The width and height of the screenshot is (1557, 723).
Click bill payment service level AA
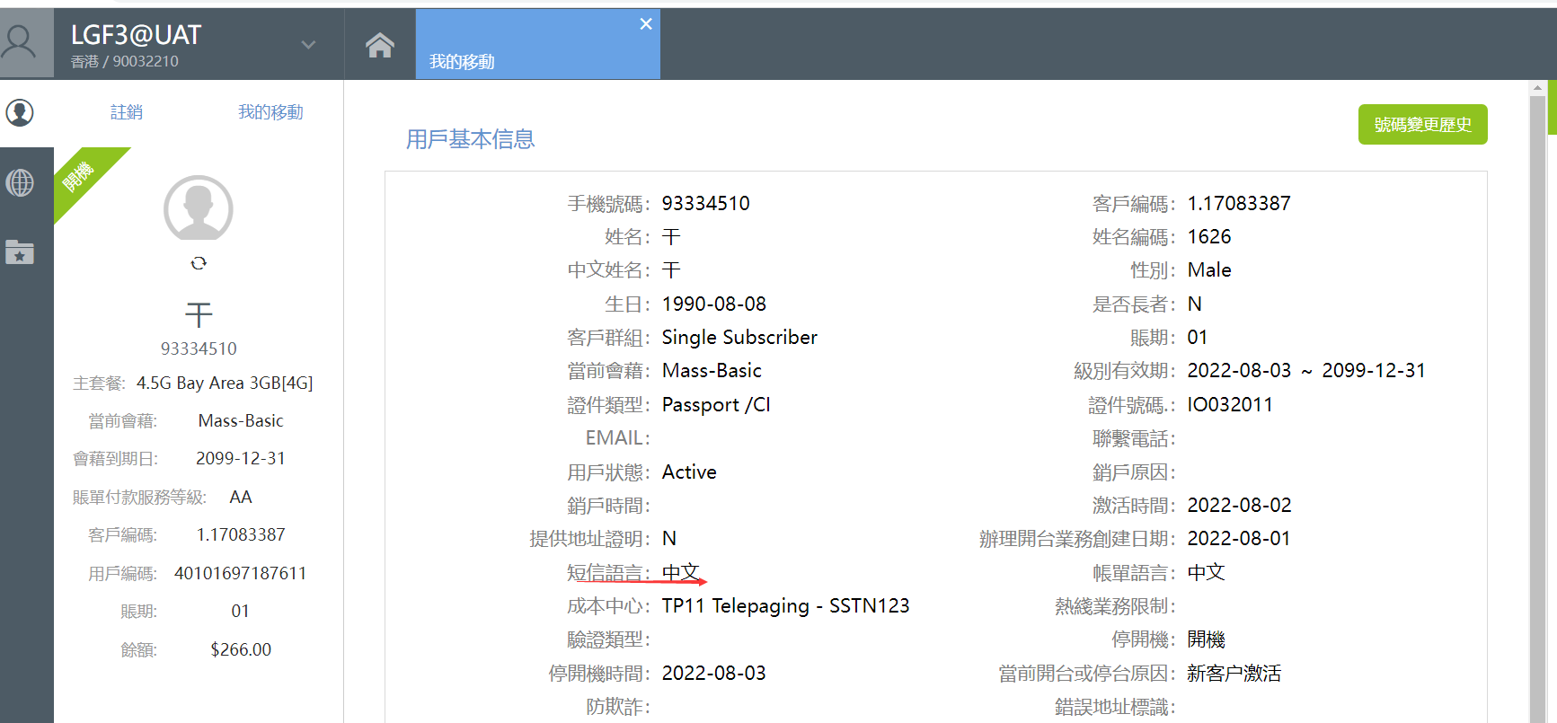pos(241,498)
